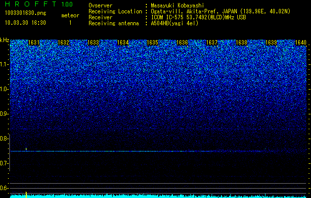Click the Ovserver label
Screen dimensions: 311x198
point(100,5)
